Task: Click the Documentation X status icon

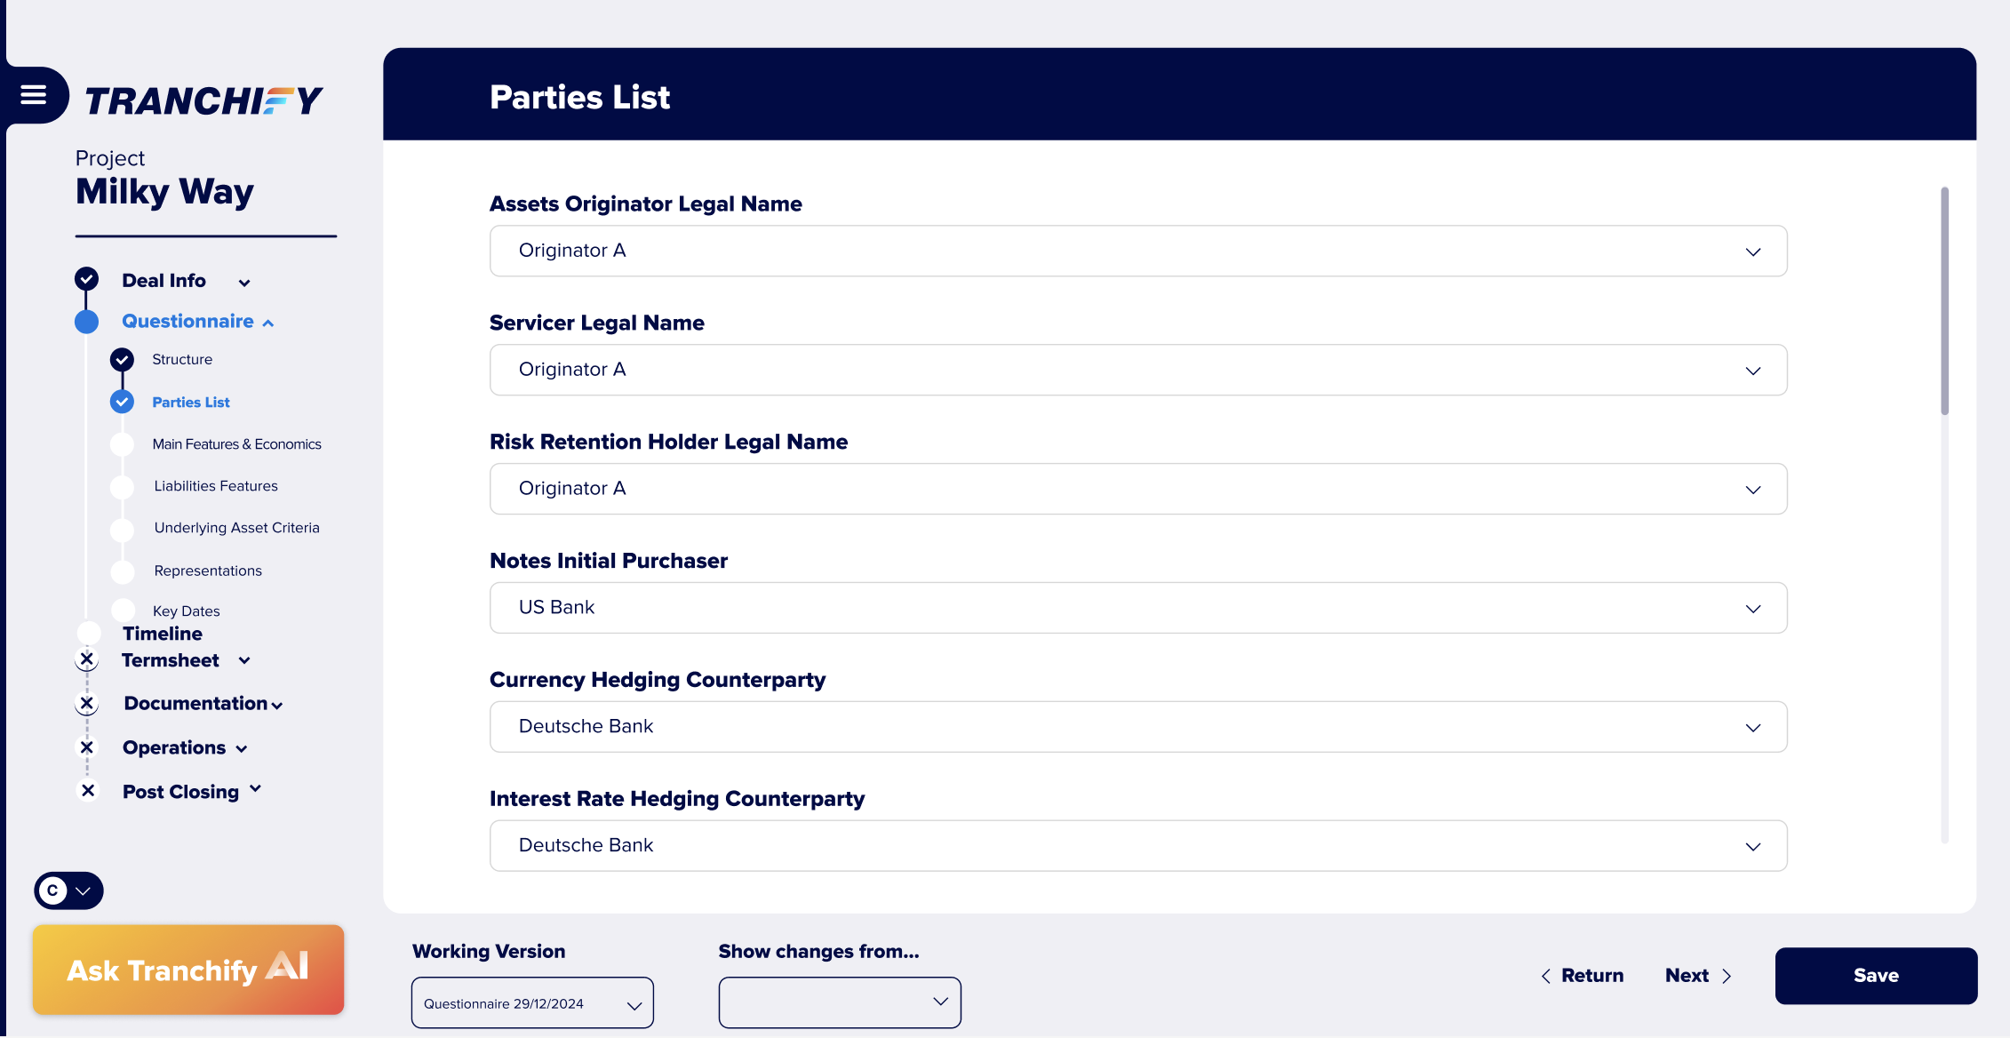Action: coord(86,703)
